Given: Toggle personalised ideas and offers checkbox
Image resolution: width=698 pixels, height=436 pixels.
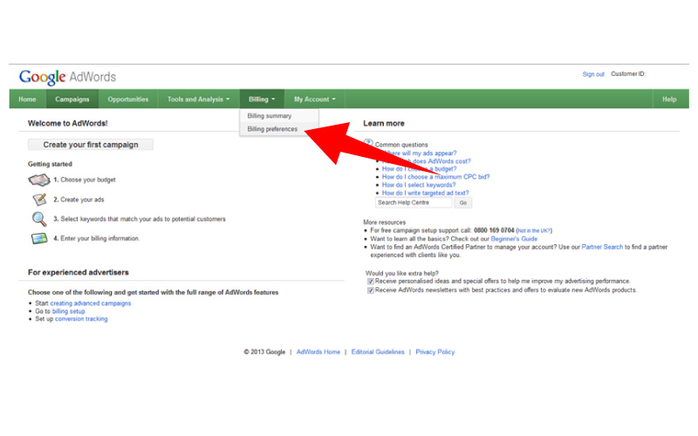Looking at the screenshot, I should (x=370, y=282).
